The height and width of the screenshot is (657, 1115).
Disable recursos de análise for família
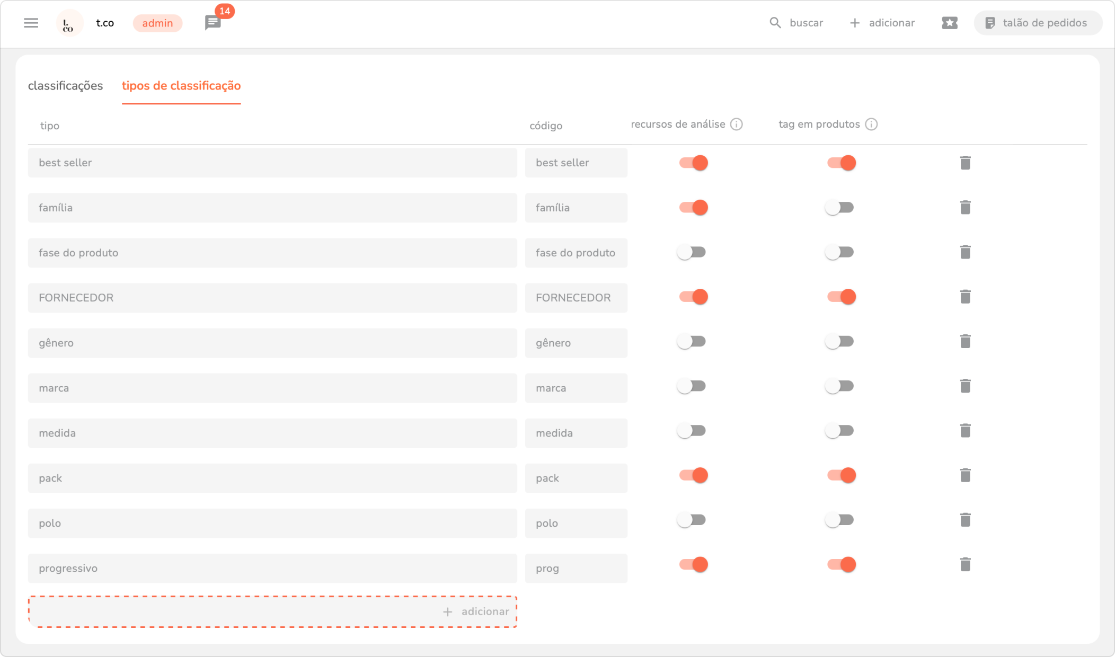click(x=693, y=208)
